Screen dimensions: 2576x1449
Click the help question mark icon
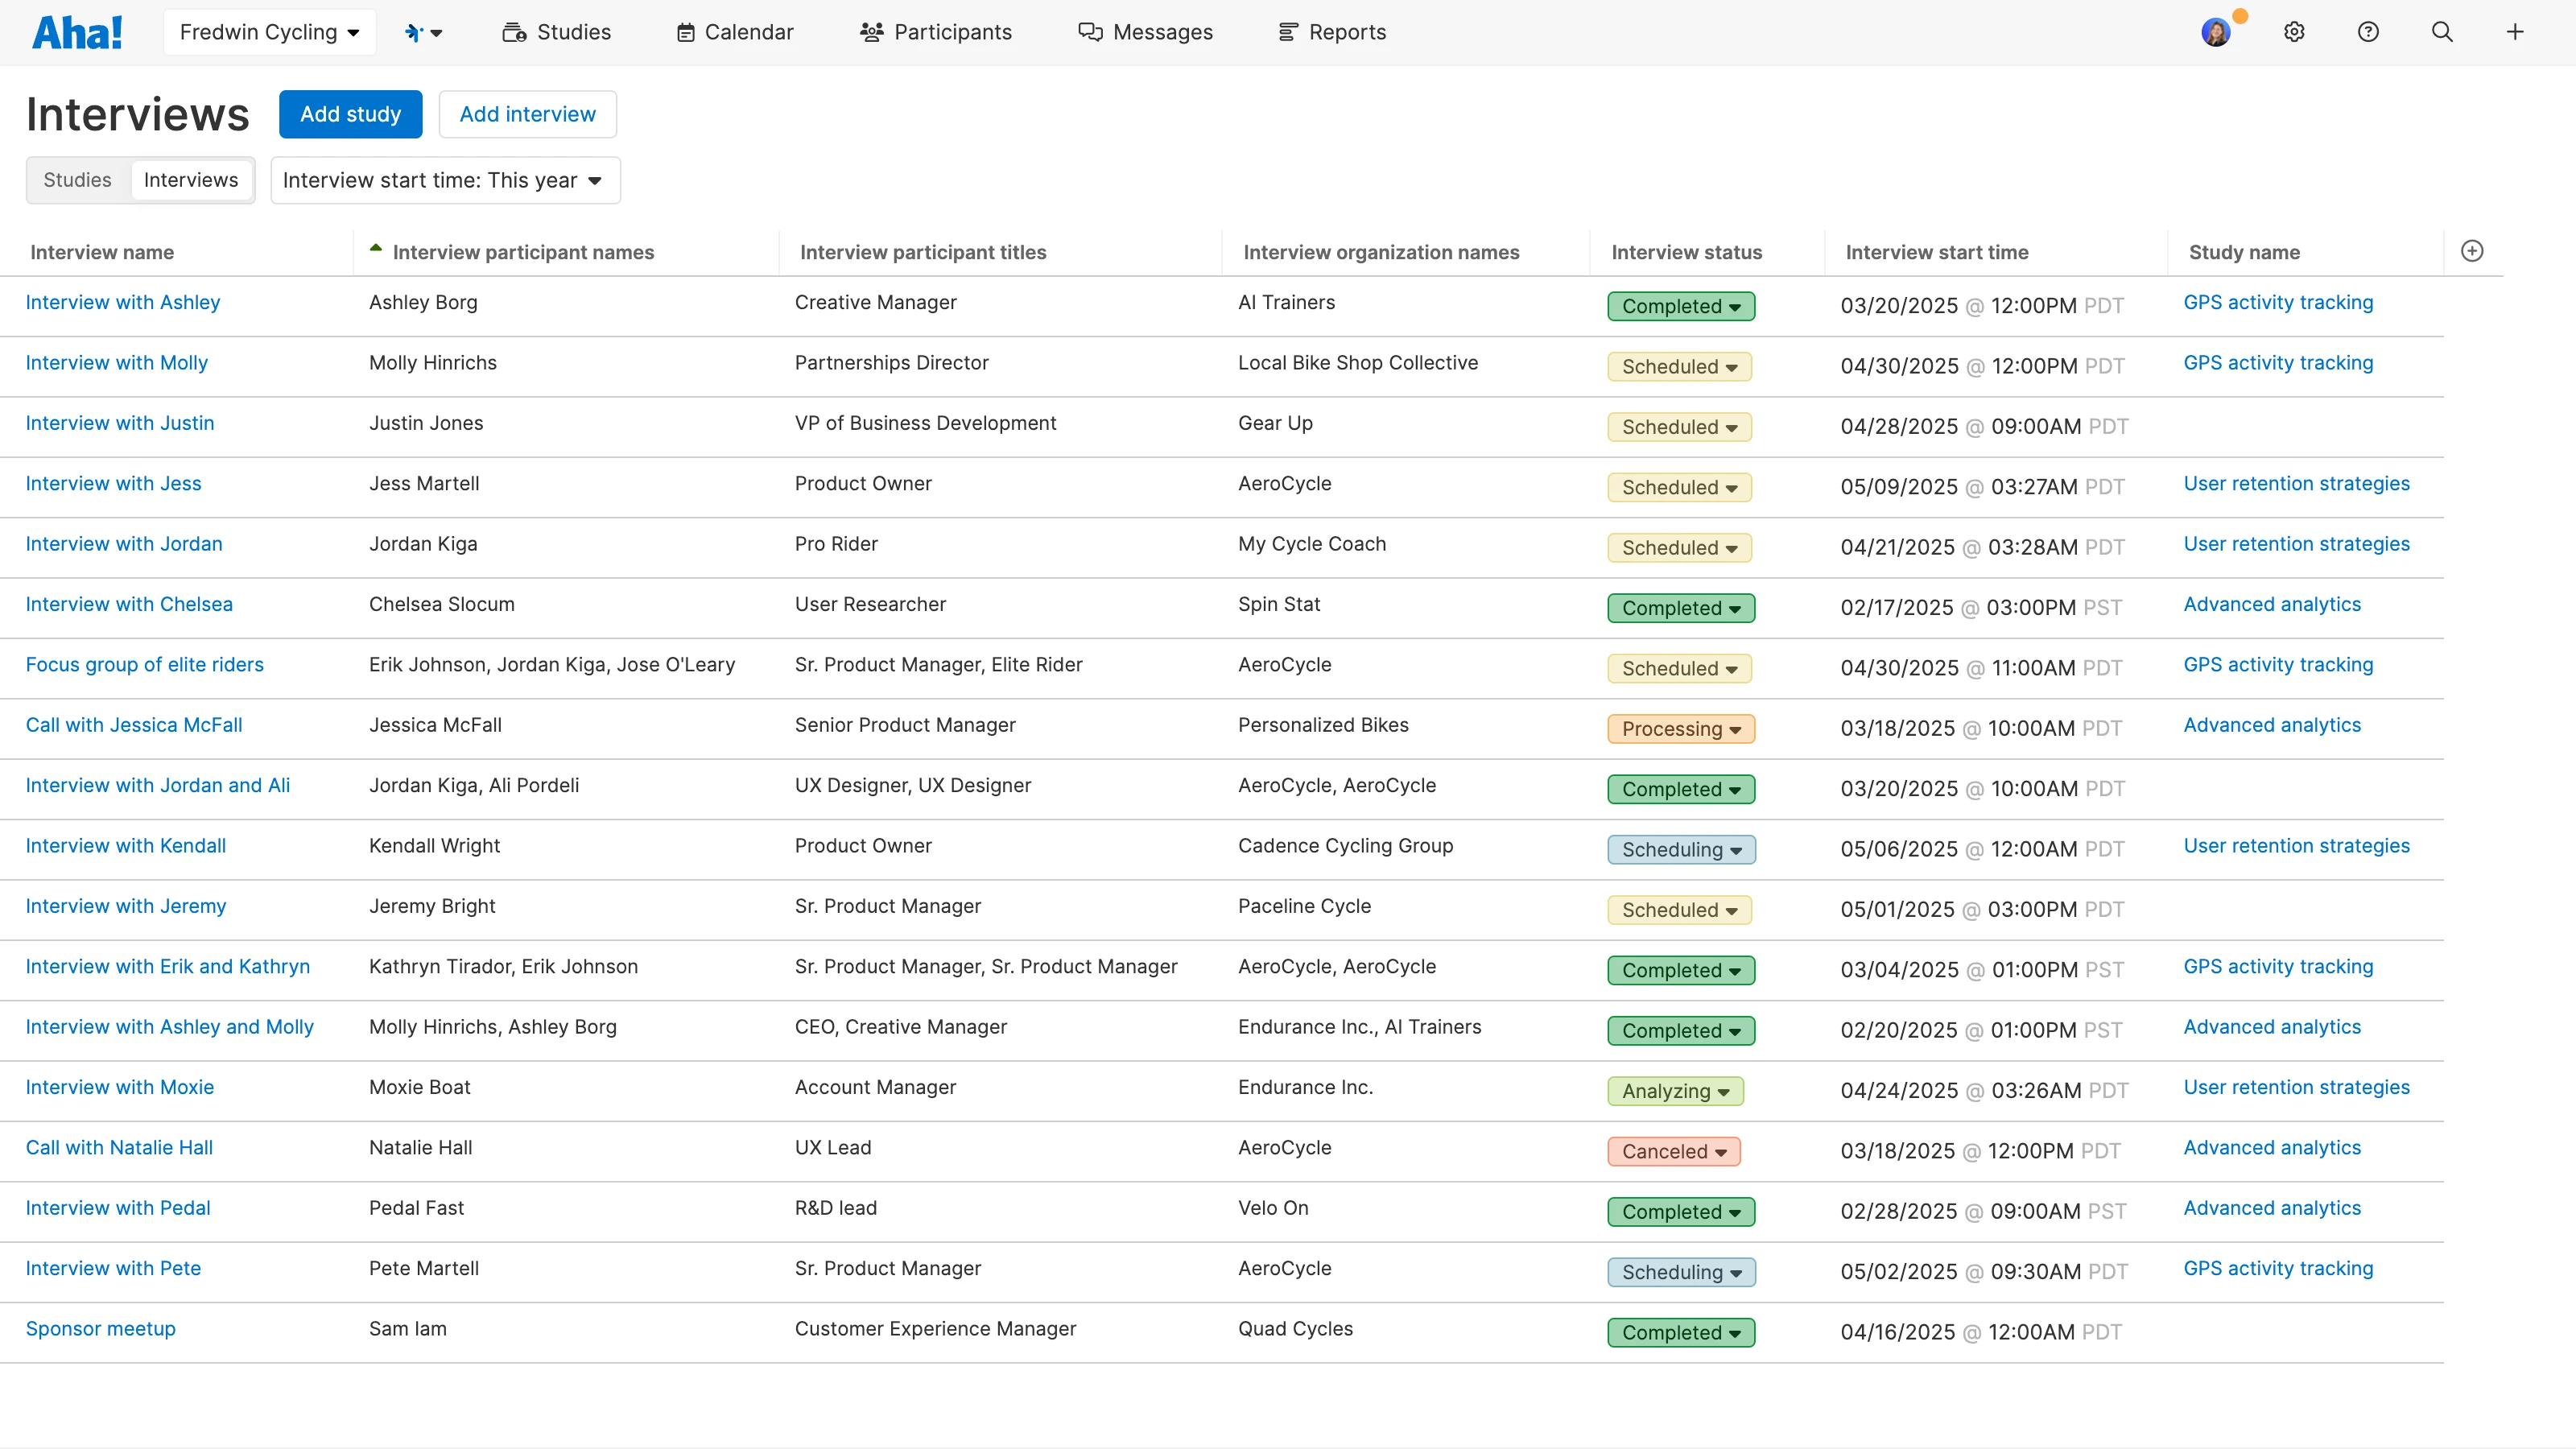coord(2368,31)
